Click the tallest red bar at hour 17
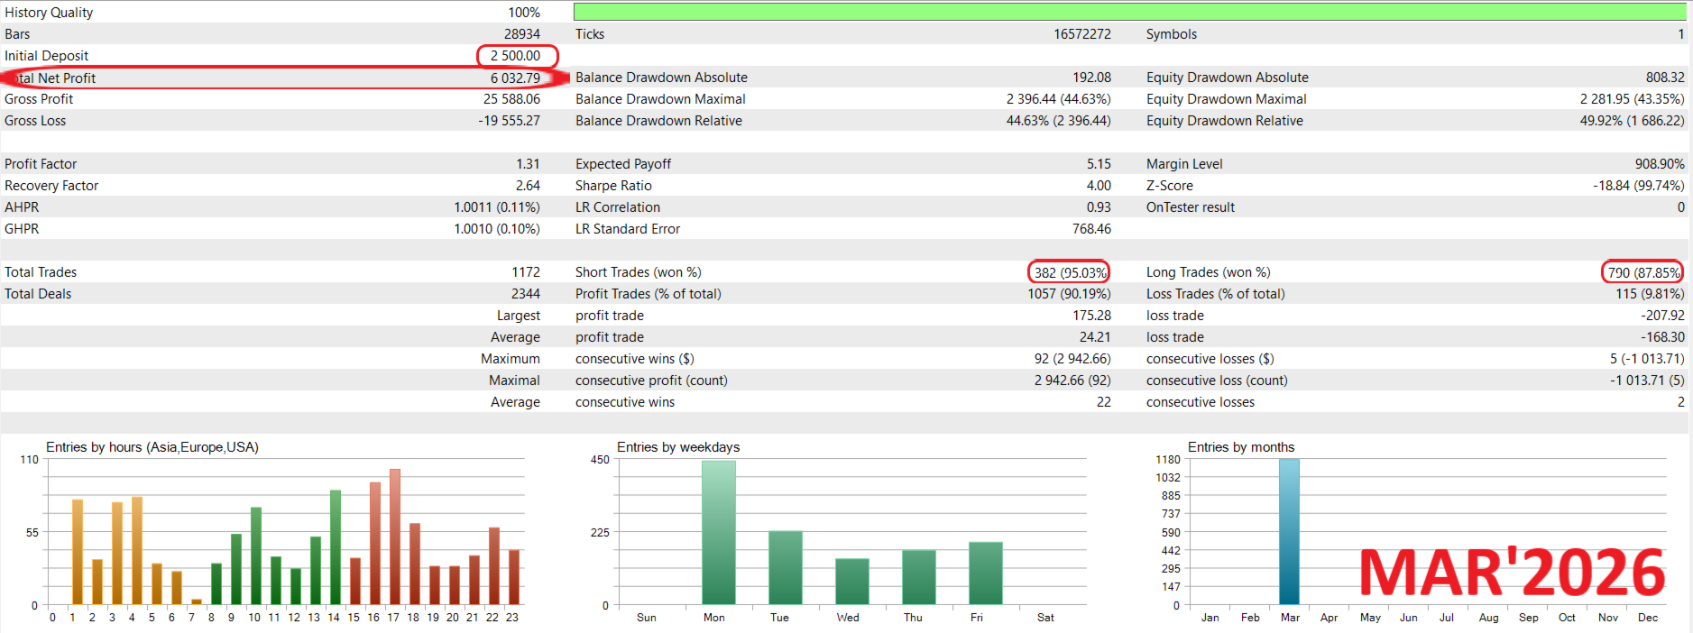Viewport: 1693px width, 633px height. pos(394,537)
